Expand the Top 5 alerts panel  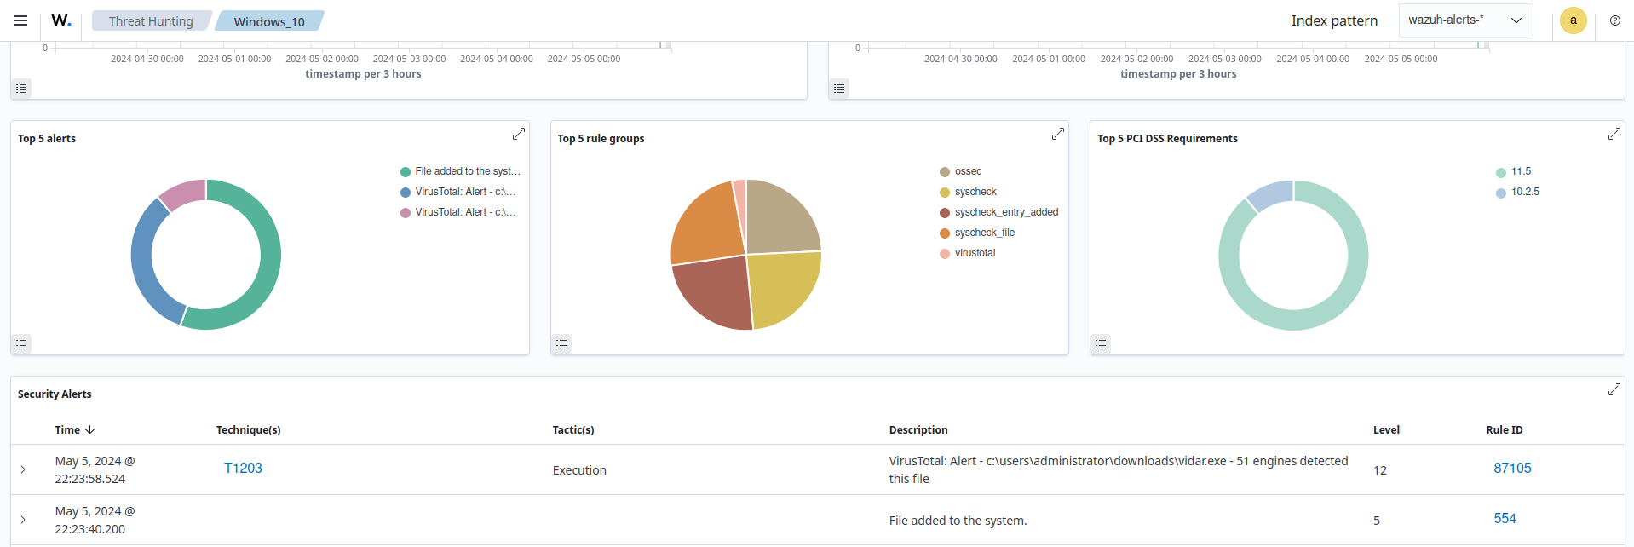coord(518,135)
